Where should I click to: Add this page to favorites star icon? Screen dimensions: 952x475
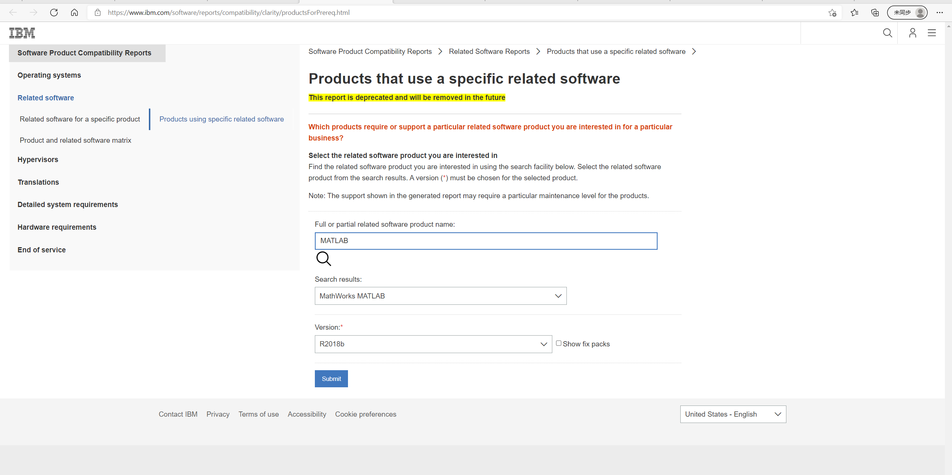pyautogui.click(x=833, y=13)
